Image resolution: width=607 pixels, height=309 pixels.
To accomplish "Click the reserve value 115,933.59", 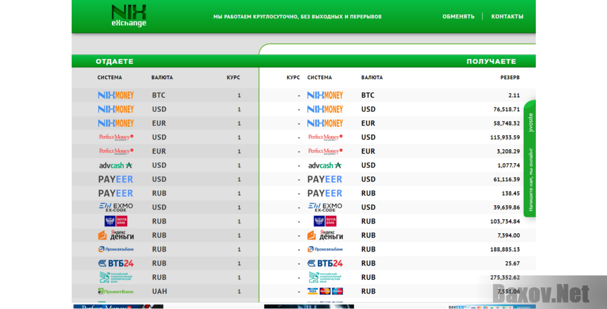I will tap(505, 137).
